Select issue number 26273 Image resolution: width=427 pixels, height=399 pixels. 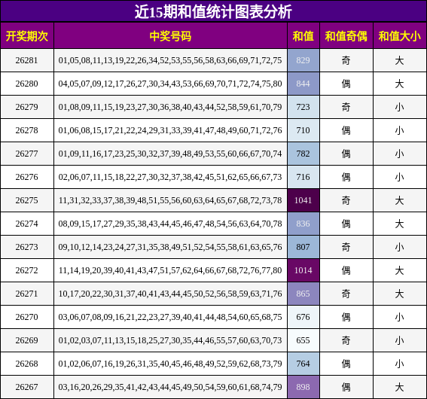[26, 247]
